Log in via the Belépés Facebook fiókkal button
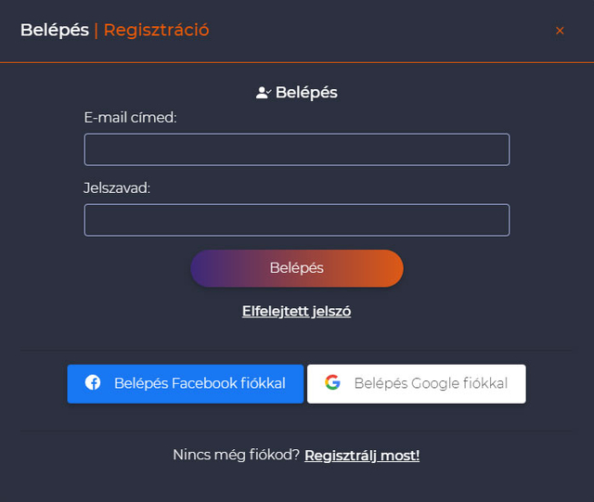Screen dimensions: 594x502 pos(186,384)
